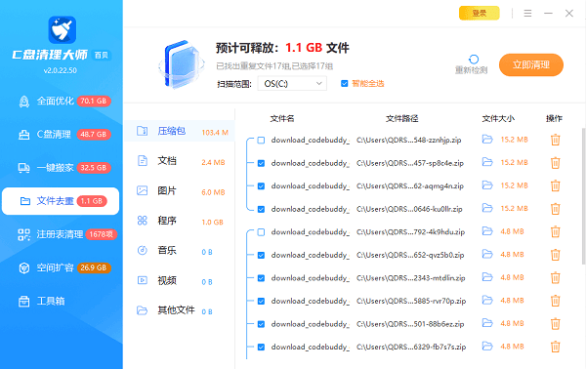
Task: Select the 文档 category tab
Action: pos(180,161)
